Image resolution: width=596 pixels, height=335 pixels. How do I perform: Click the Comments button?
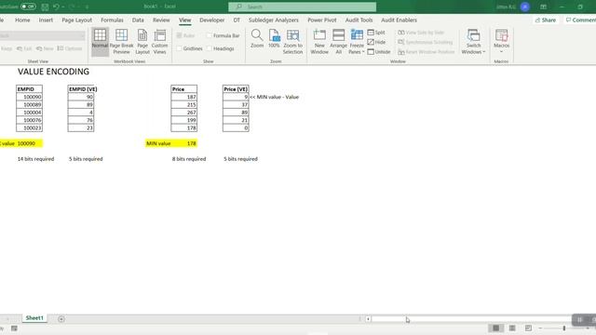pos(580,20)
